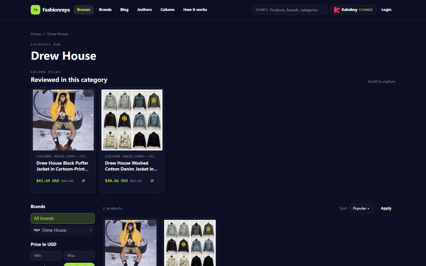Click the green FA logo icon
The image size is (426, 266).
tap(35, 10)
